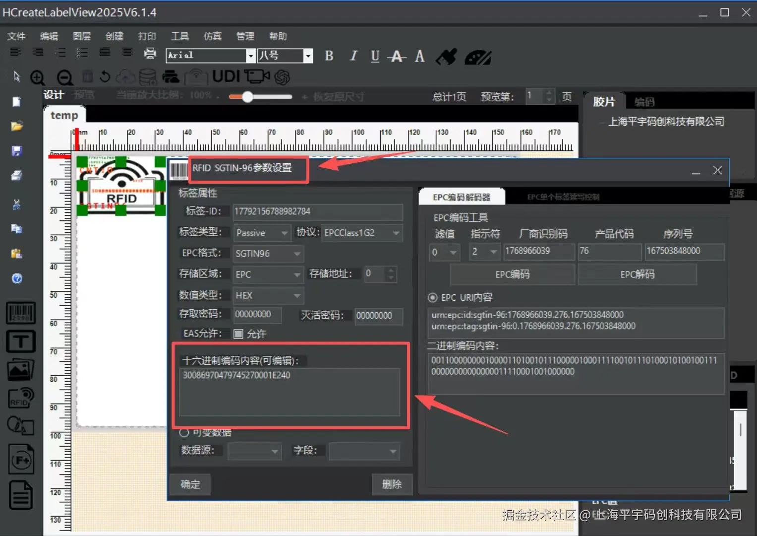Screen dimensions: 757x536
Task: Click the align left icon
Action: click(x=16, y=52)
